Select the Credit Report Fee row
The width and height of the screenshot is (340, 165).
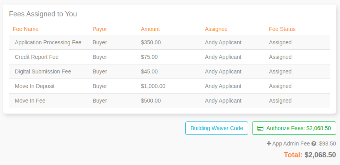[37, 57]
